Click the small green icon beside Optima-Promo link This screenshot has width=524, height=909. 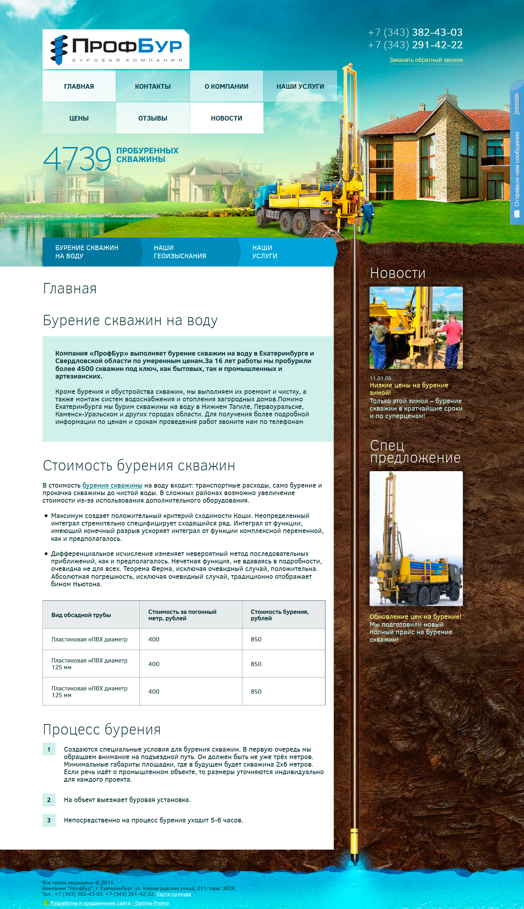46,903
